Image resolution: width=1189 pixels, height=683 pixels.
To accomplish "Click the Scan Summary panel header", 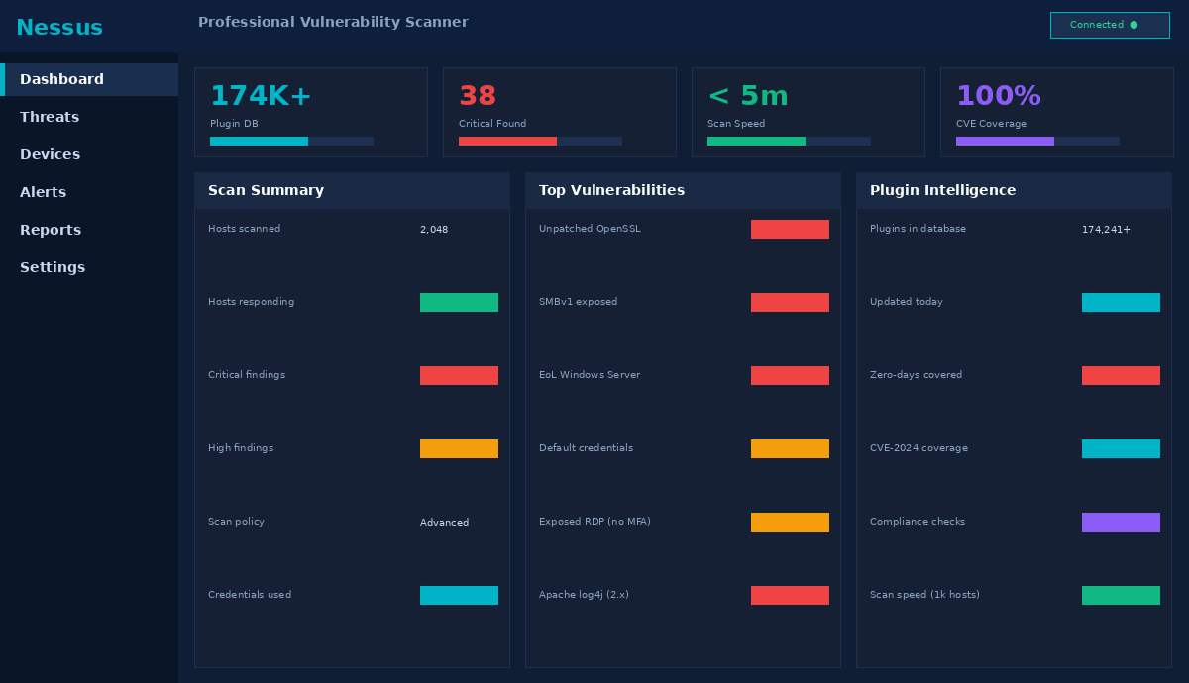I will coord(352,190).
